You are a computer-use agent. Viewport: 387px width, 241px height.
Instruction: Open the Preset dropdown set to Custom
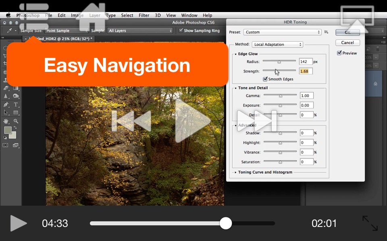282,32
